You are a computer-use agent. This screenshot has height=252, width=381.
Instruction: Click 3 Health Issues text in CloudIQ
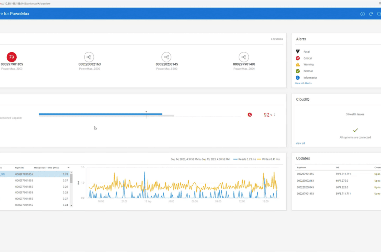click(x=355, y=114)
